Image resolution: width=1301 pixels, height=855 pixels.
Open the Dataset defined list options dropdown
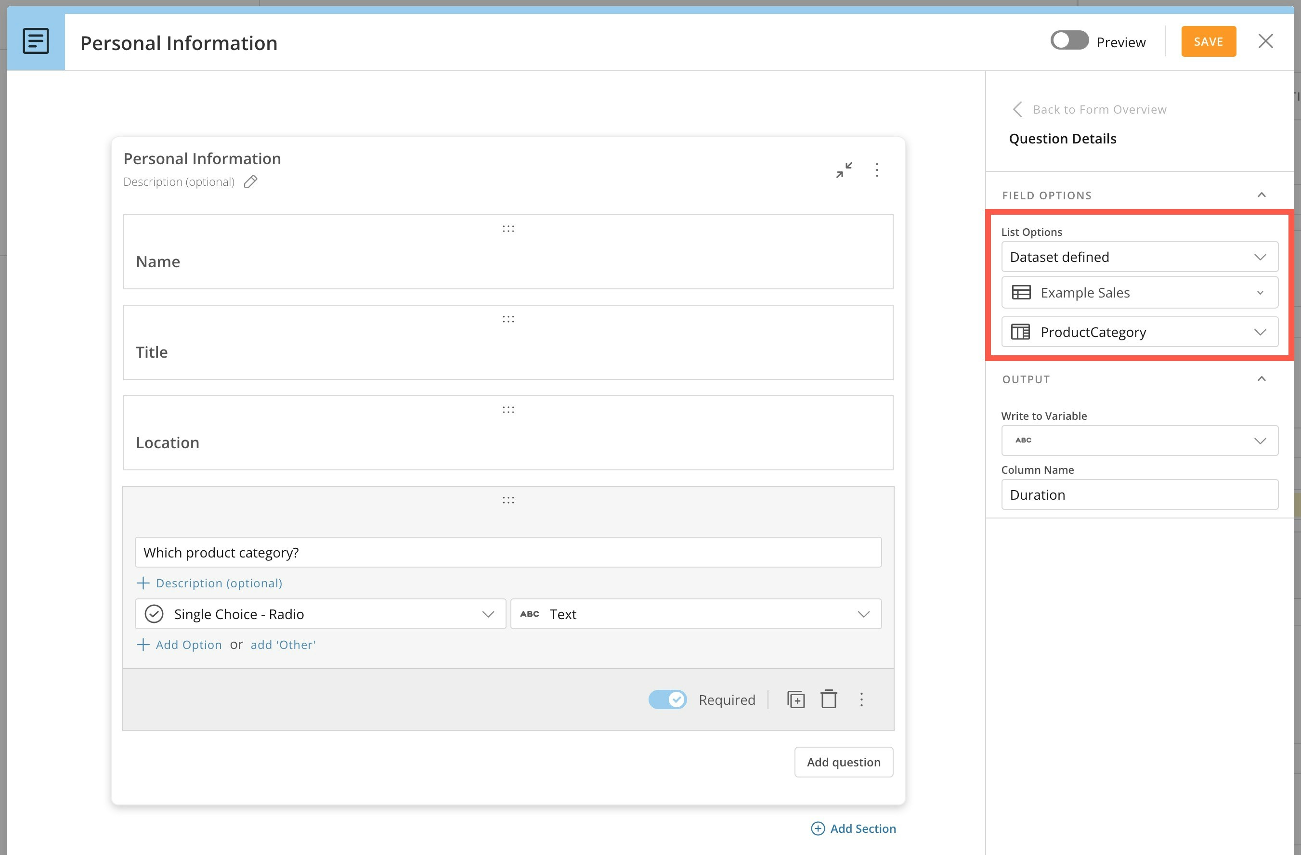tap(1139, 257)
